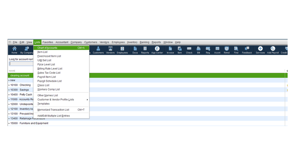This screenshot has height=165, width=295.
Task: Open the Vendors menu
Action: click(x=104, y=42)
